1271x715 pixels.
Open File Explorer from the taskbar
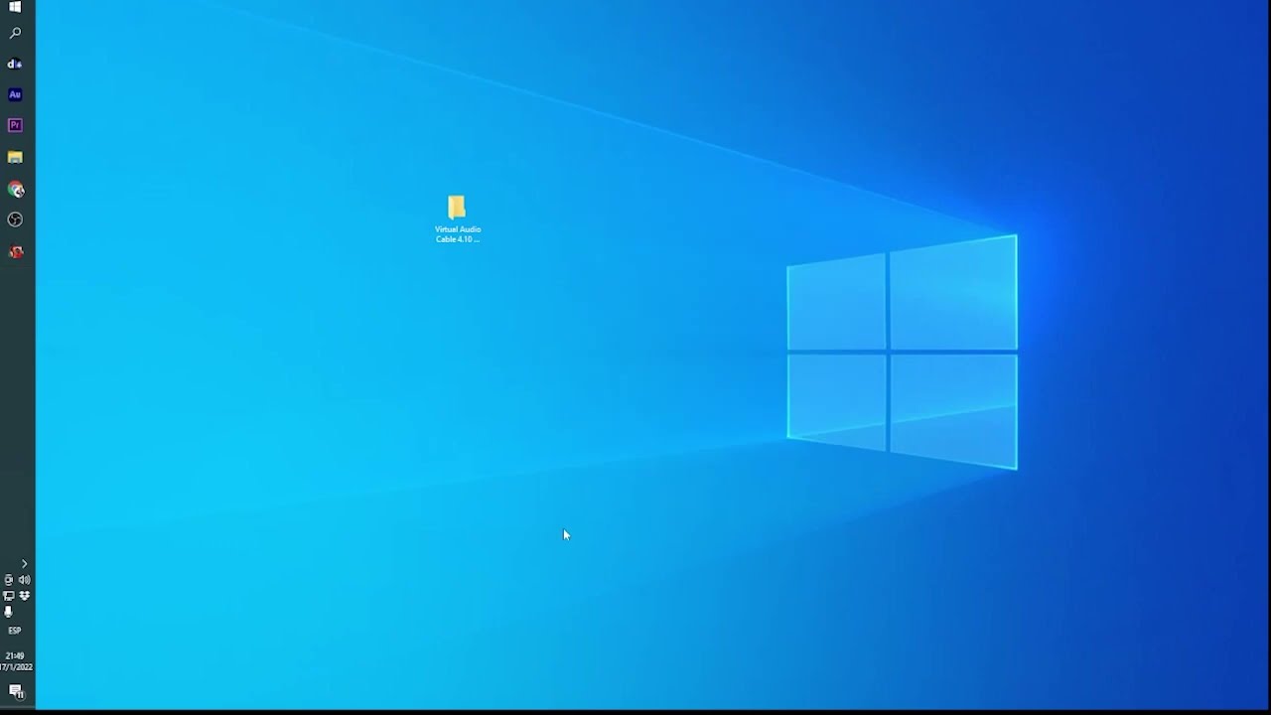point(15,157)
